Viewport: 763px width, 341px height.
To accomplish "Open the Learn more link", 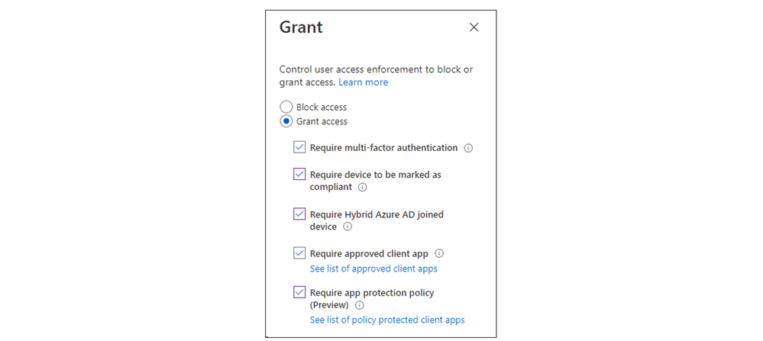I will tap(363, 82).
